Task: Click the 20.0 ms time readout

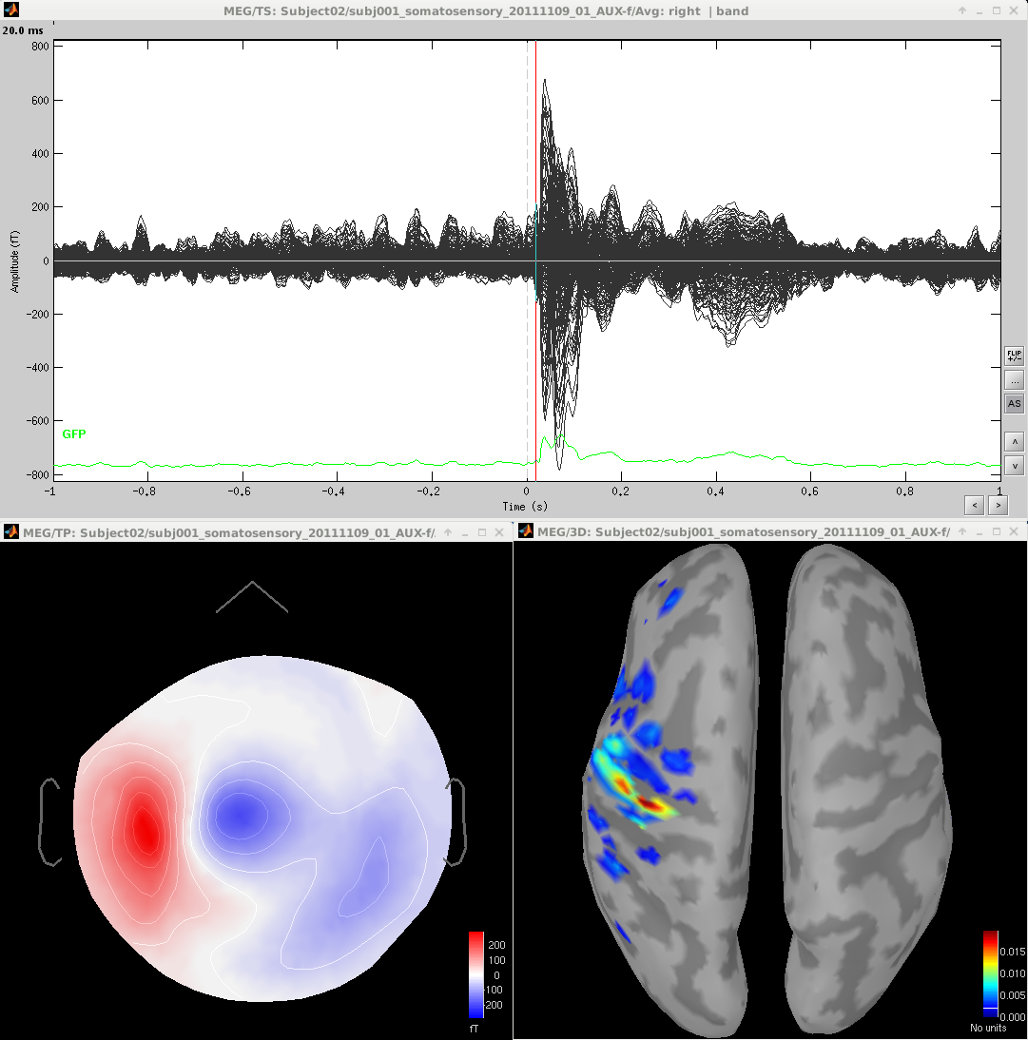Action: coord(21,30)
